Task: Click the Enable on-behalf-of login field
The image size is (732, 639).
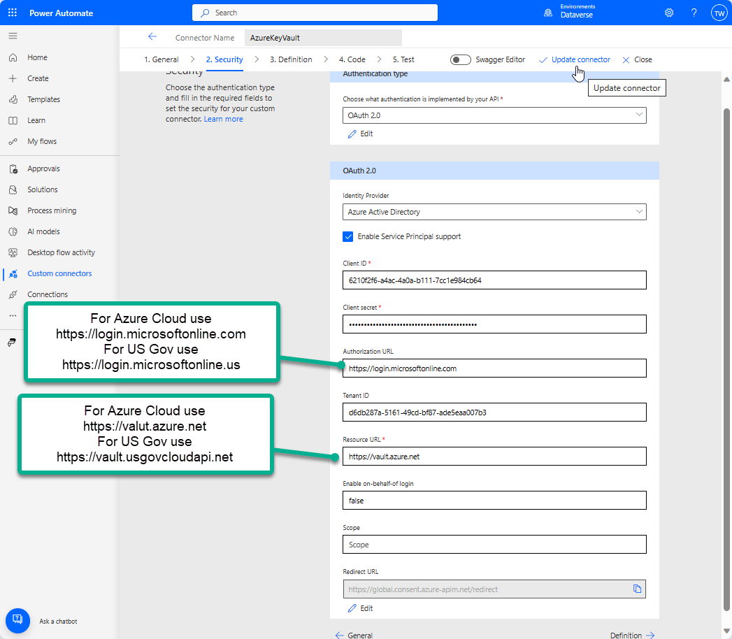Action: click(x=494, y=501)
